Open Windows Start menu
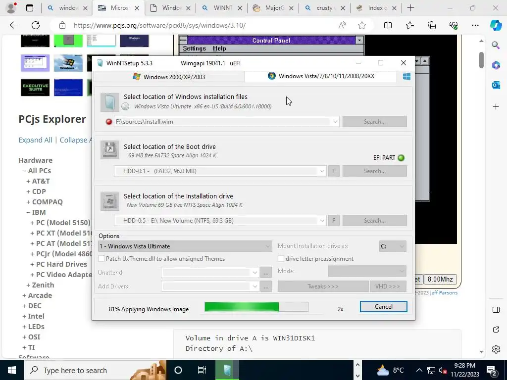The height and width of the screenshot is (380, 507). tap(12, 370)
